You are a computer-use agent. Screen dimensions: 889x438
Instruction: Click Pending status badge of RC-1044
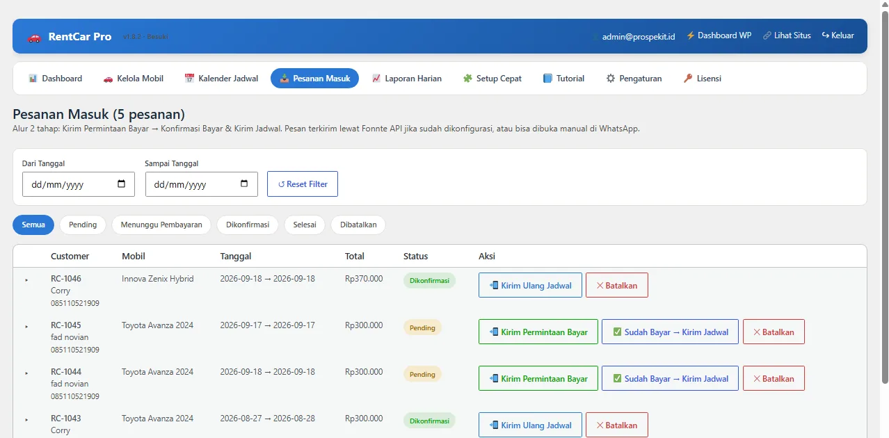point(422,374)
